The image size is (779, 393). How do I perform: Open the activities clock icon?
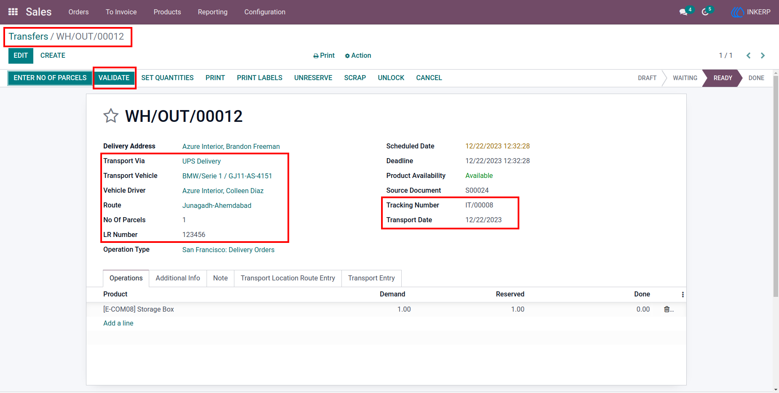click(x=705, y=12)
